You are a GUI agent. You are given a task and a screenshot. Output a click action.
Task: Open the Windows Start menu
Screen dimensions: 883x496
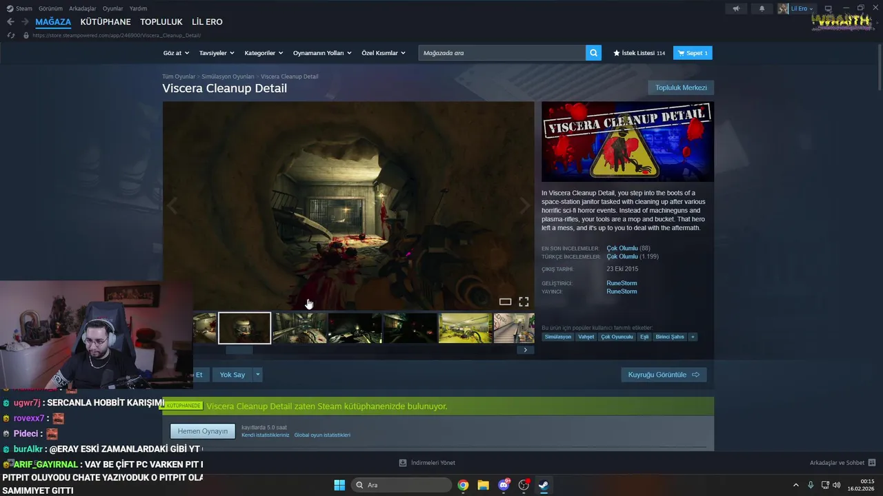click(x=339, y=485)
